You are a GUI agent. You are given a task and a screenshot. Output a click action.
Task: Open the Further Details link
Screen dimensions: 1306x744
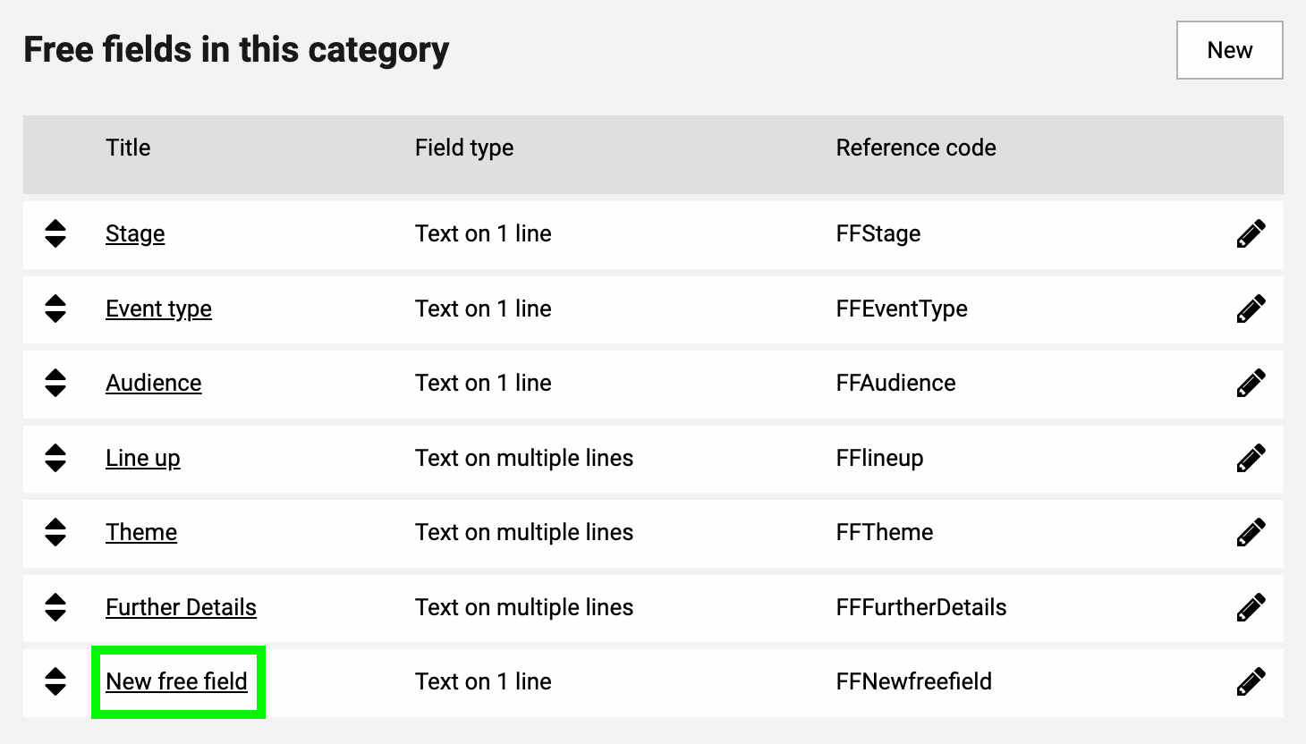tap(181, 607)
